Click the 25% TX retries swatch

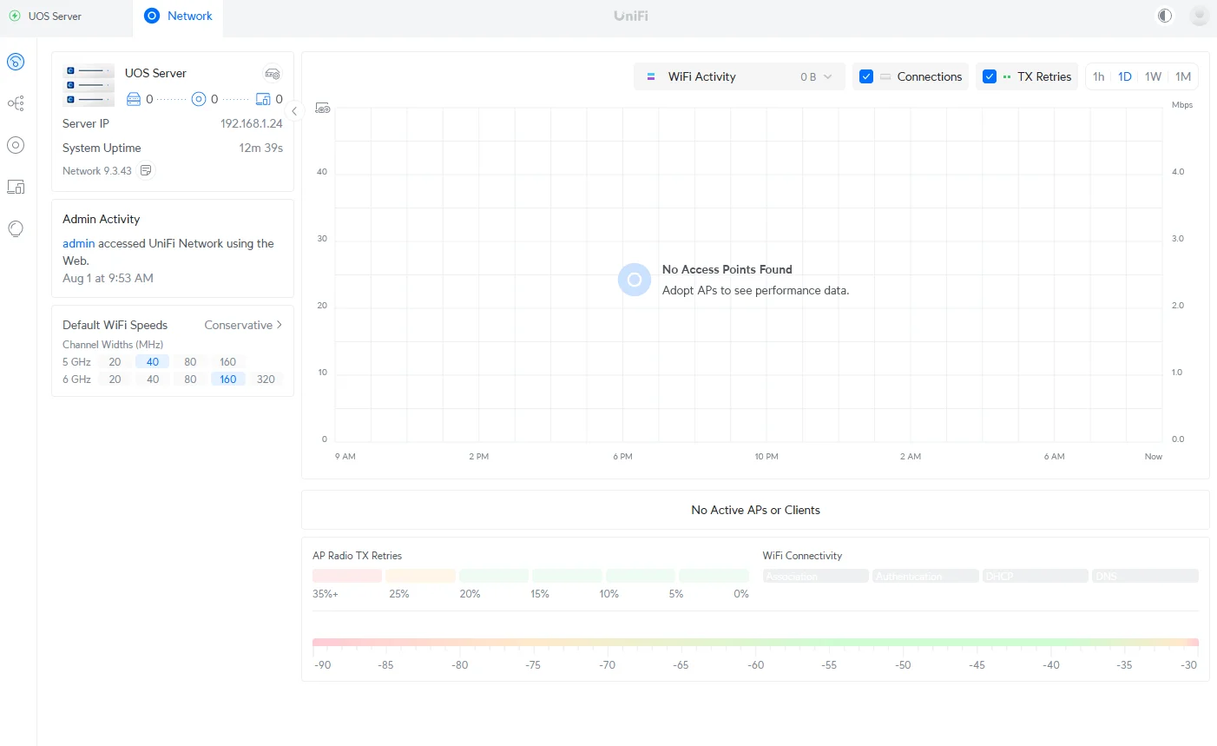click(x=421, y=576)
